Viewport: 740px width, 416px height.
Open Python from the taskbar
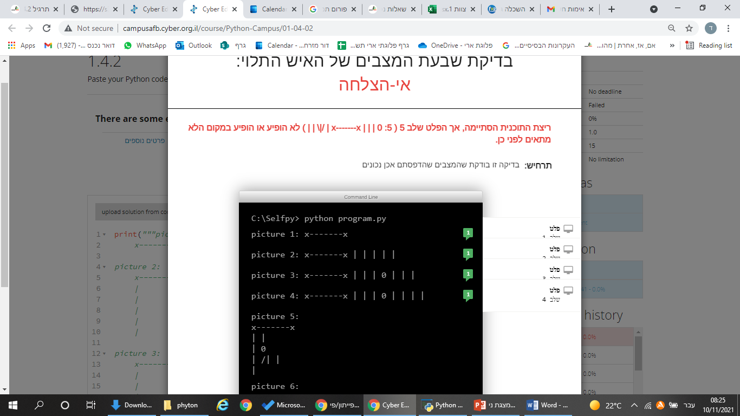443,405
